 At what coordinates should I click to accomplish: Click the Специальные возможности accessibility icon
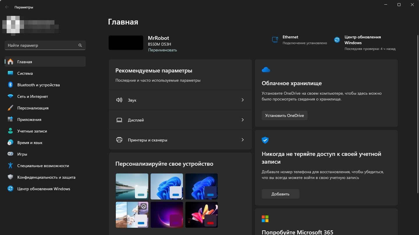coord(10,166)
